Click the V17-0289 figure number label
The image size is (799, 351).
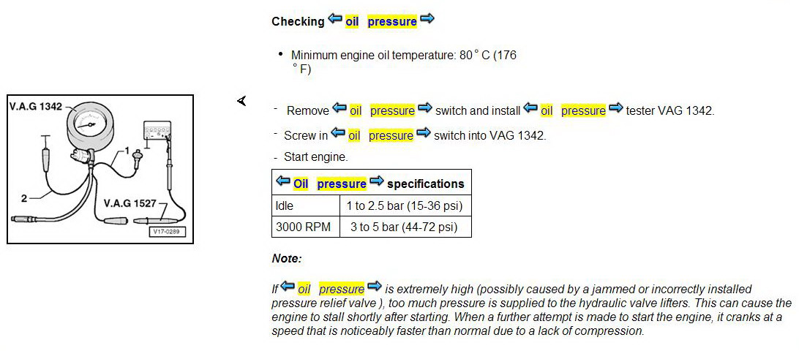(166, 232)
